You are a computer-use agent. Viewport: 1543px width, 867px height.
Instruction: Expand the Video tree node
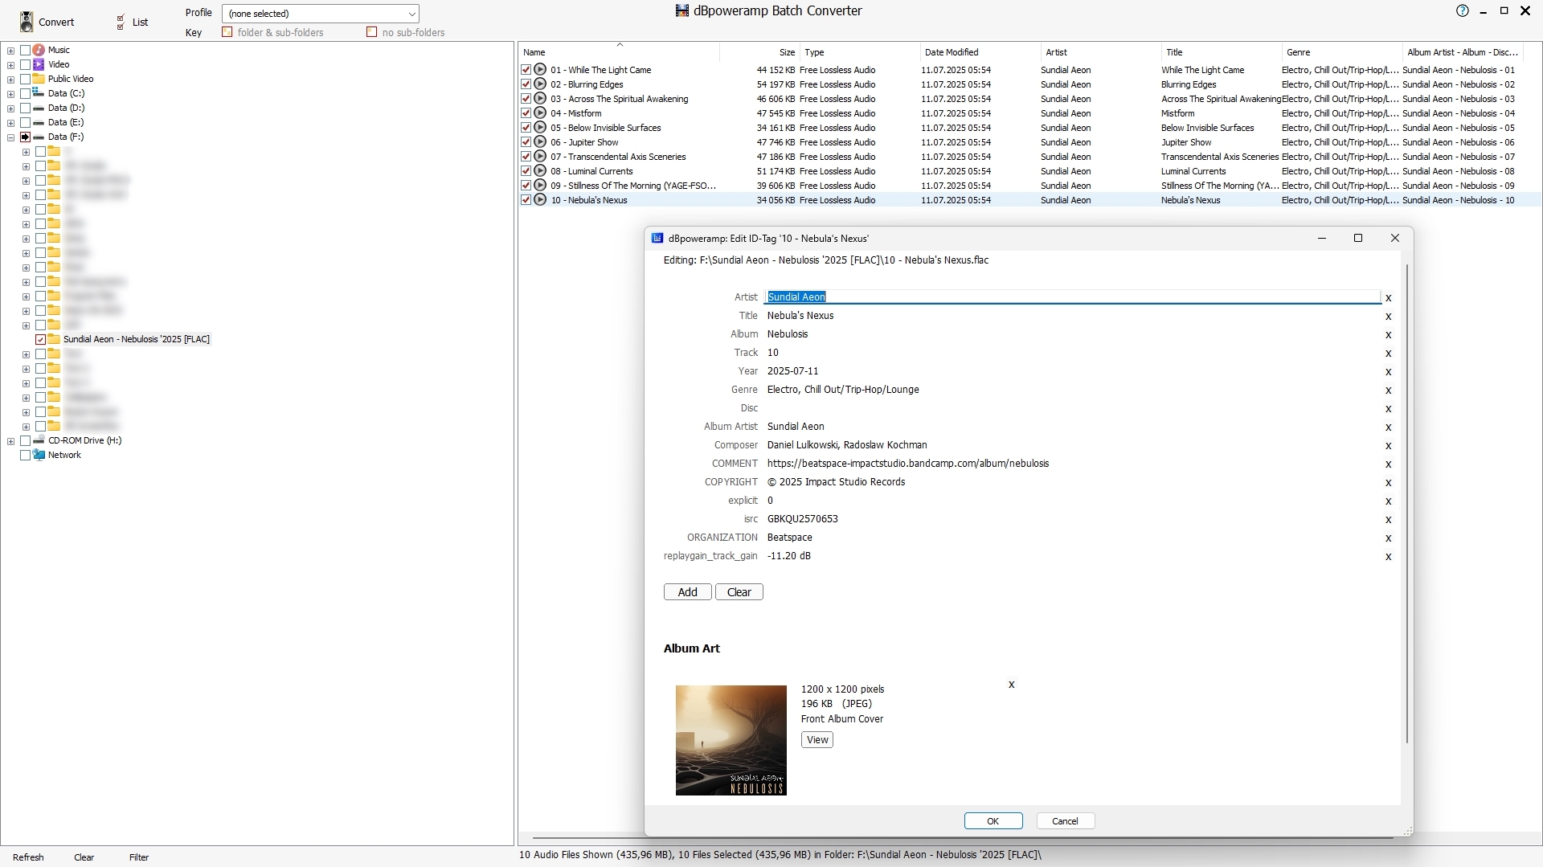(x=10, y=65)
